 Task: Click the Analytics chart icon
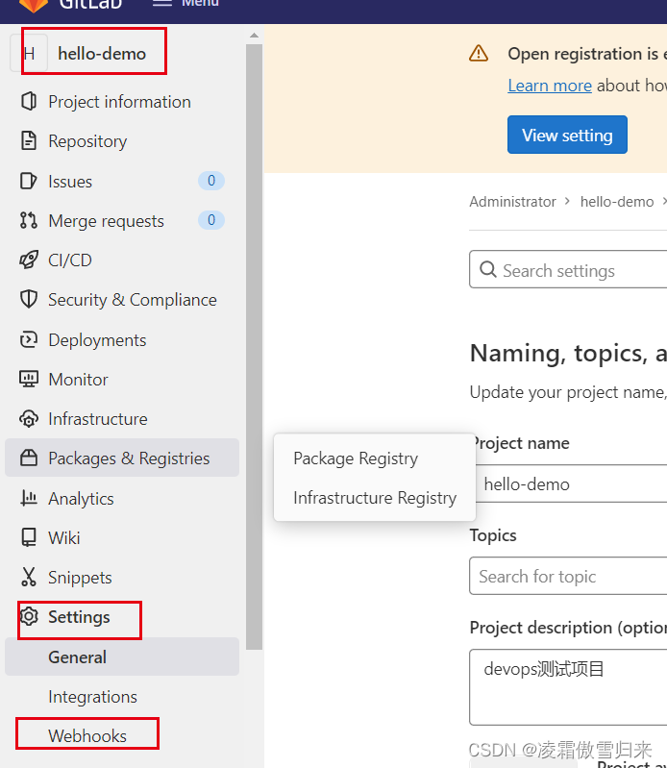pyautogui.click(x=29, y=499)
